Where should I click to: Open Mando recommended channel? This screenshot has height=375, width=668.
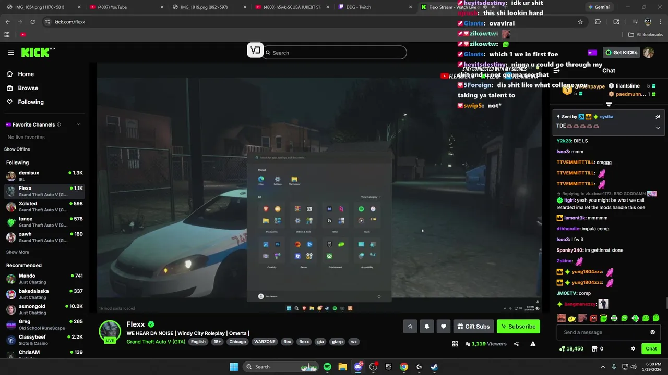coord(44,279)
